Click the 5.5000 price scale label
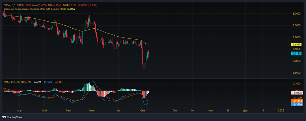The image size is (306, 121). tap(297, 73)
